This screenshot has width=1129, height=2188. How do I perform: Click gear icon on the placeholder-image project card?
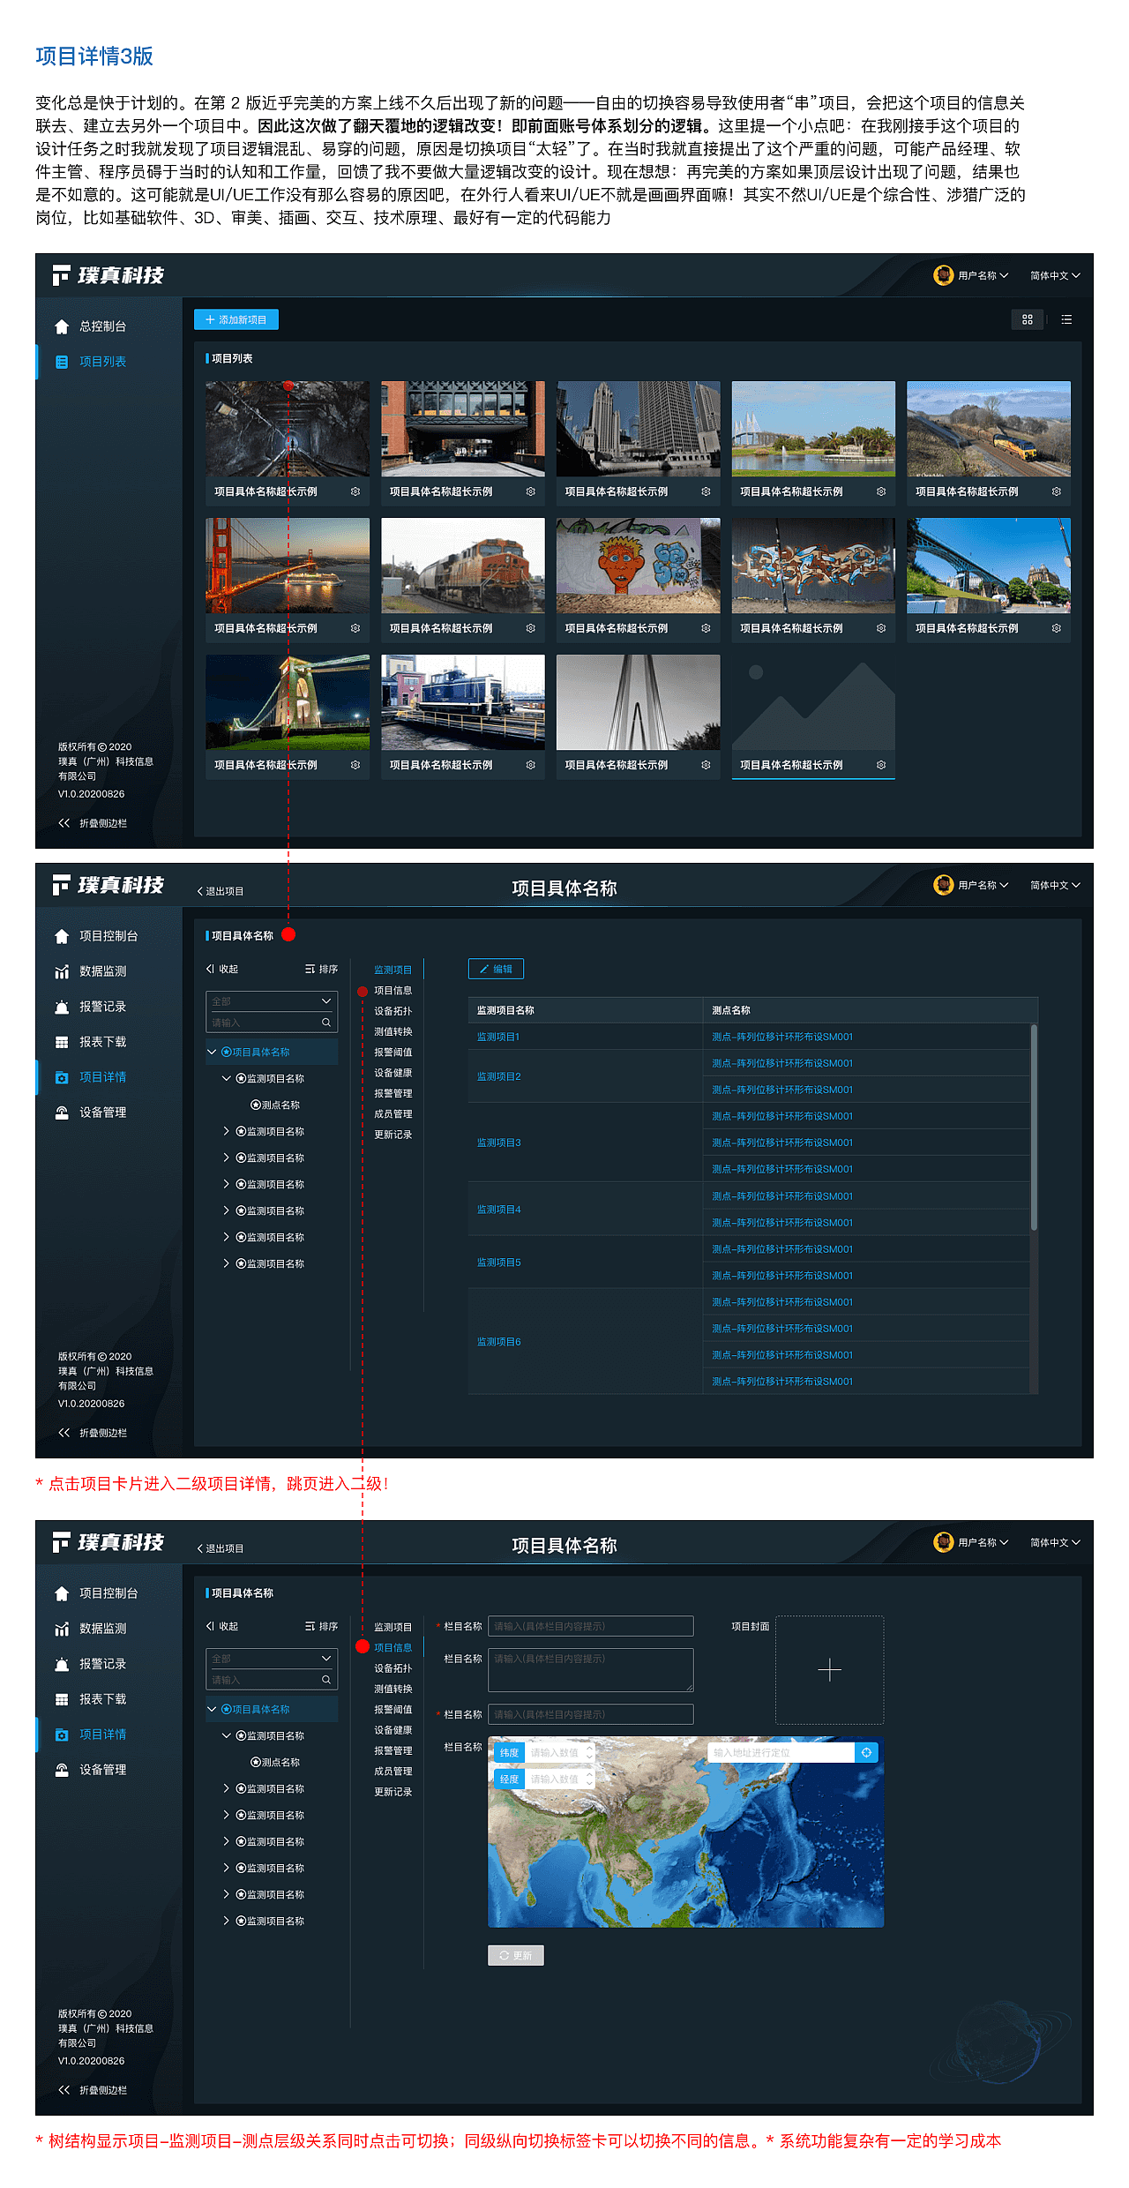pos(881,765)
